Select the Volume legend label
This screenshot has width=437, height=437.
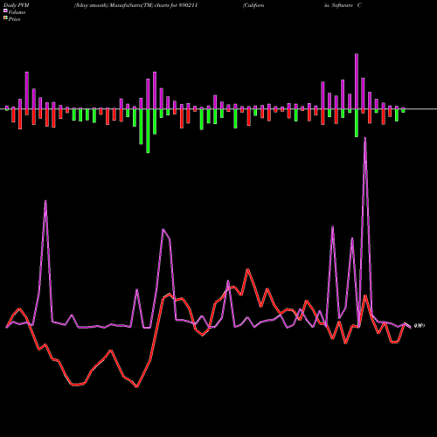[17, 12]
